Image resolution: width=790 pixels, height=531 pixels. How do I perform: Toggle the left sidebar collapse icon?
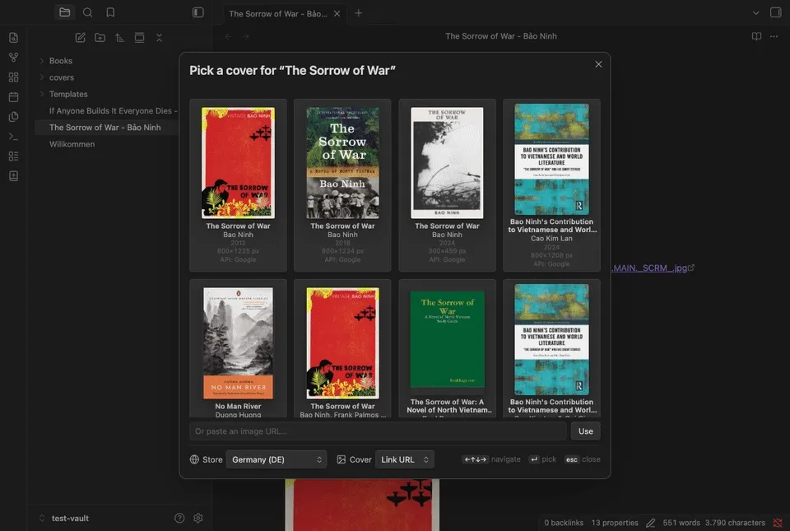[198, 12]
